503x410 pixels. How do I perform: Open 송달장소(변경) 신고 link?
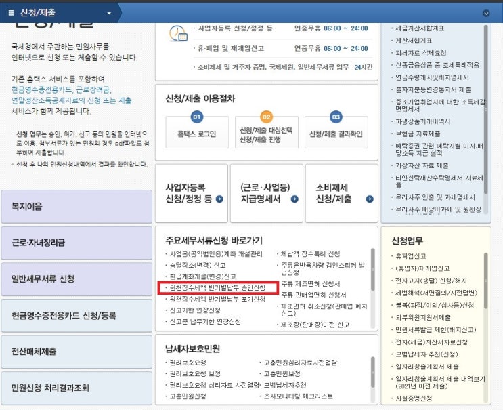coord(198,265)
